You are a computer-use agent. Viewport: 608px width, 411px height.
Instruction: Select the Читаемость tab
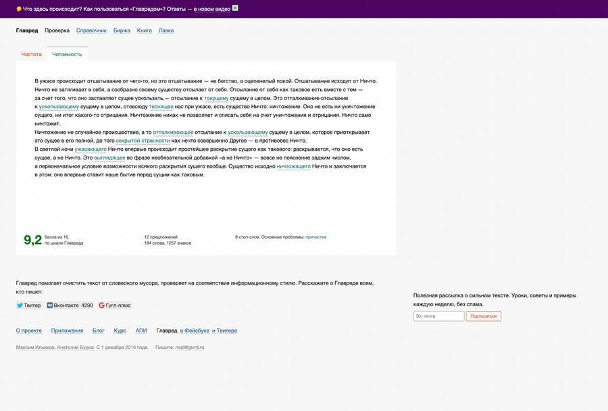tap(67, 54)
